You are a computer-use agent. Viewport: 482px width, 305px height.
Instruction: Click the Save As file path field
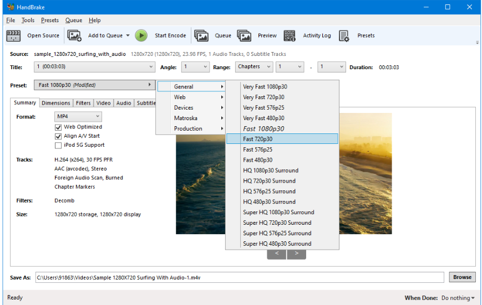[x=239, y=277]
